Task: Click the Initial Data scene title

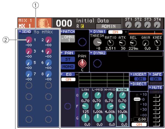Action: 92,21
